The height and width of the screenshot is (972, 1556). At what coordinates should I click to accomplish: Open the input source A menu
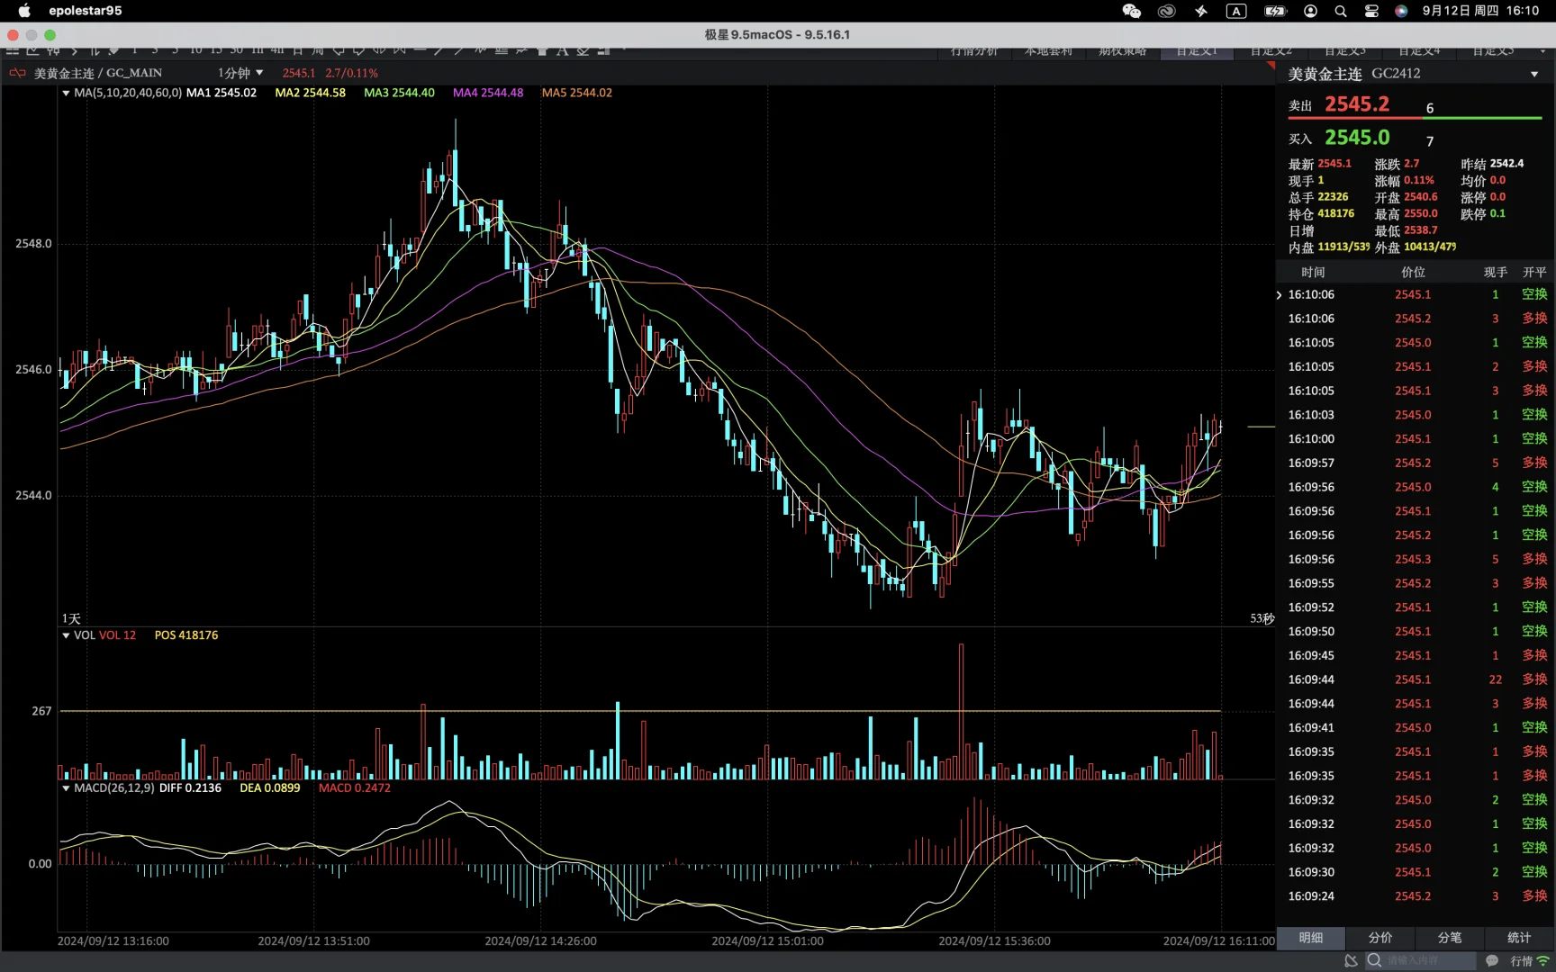[x=1236, y=11]
